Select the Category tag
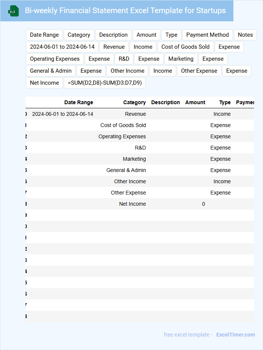The width and height of the screenshot is (263, 350). (79, 35)
